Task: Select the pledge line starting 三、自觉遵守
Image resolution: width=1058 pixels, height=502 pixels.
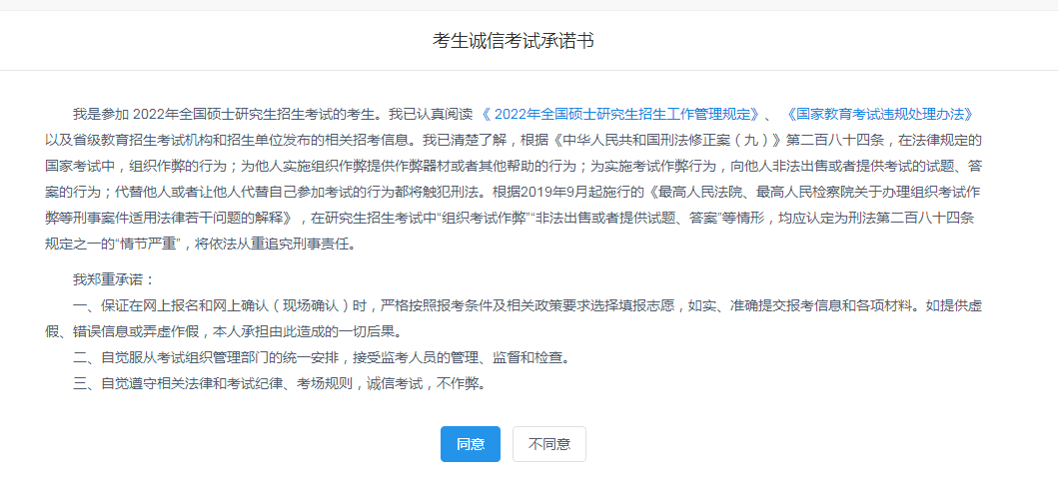Action: click(x=280, y=385)
